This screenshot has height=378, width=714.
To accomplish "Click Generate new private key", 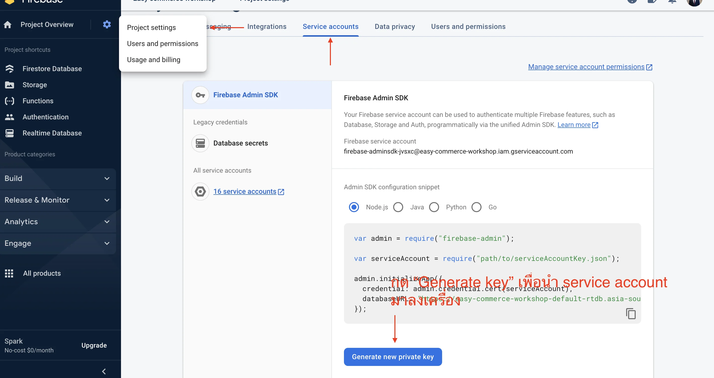I will point(393,357).
